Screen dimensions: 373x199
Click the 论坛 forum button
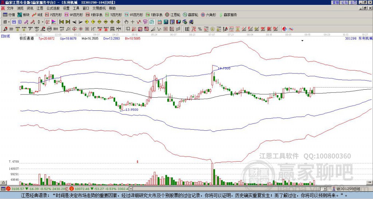point(345,3)
